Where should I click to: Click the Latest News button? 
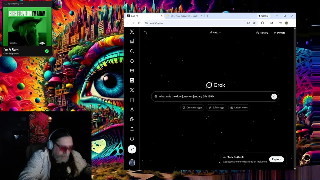[x=239, y=107]
